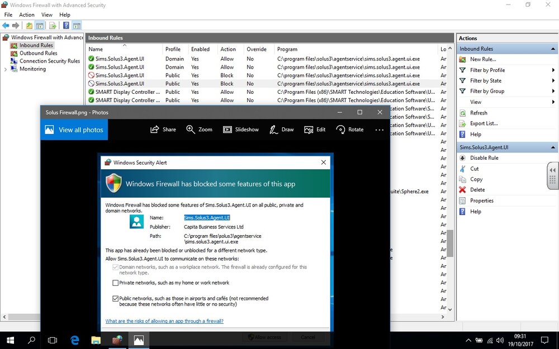Select the Inbound Rules tree node
Image resolution: width=559 pixels, height=349 pixels.
[x=36, y=45]
